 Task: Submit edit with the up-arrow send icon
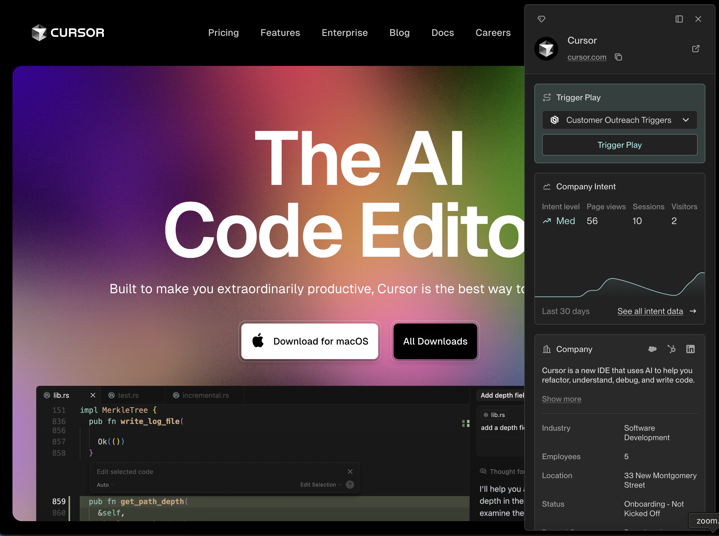point(350,484)
